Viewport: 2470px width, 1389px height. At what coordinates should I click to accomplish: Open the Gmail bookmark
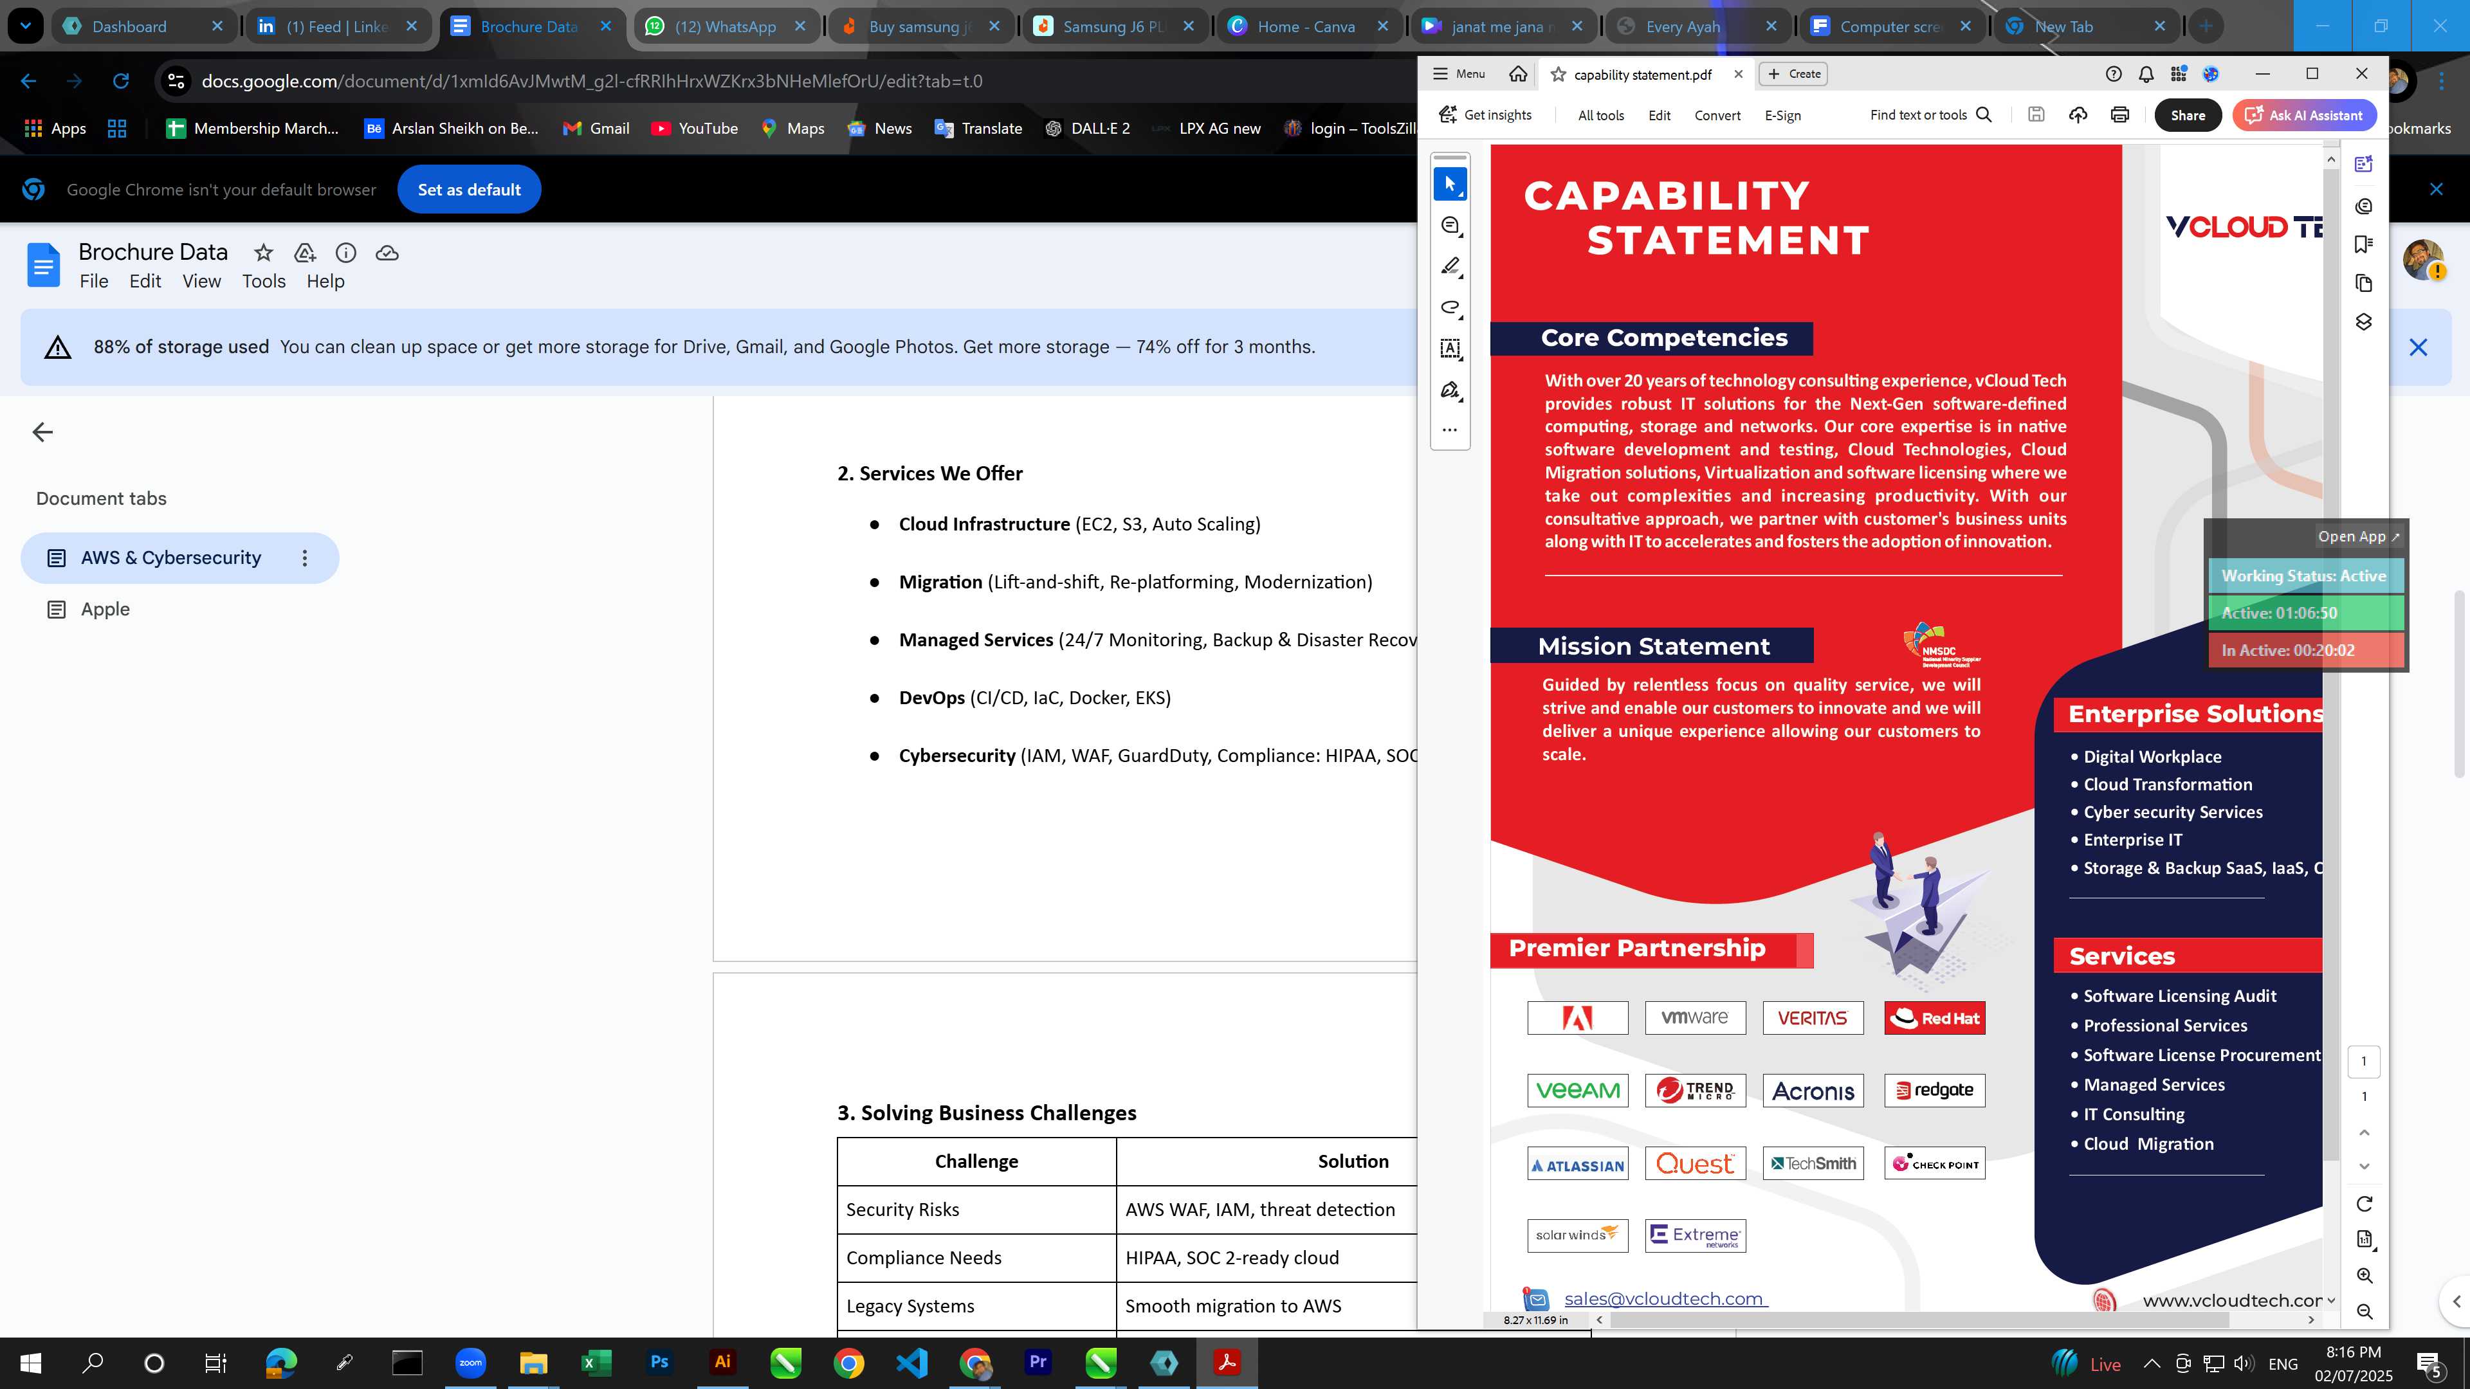596,129
